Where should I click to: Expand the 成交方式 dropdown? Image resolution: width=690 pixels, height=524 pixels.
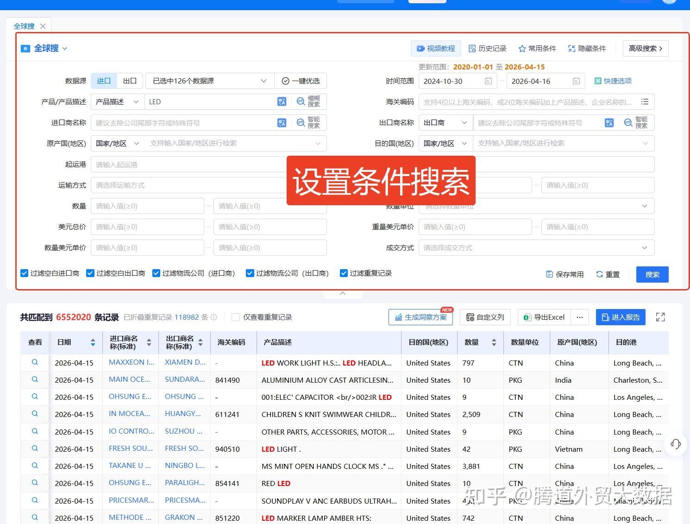[x=536, y=248]
